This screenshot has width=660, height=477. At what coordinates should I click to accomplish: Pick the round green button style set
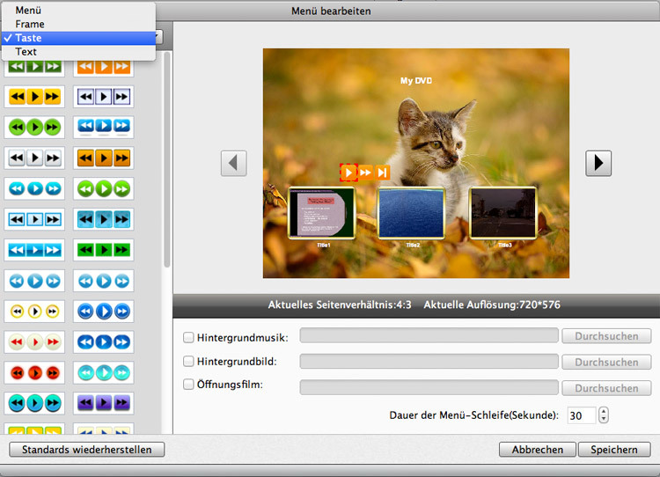click(34, 128)
